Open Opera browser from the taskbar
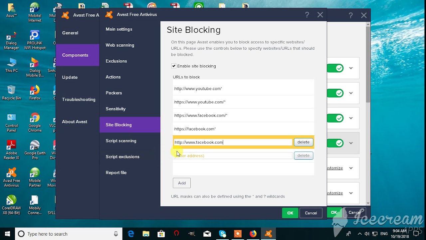The height and width of the screenshot is (240, 426). [176, 234]
